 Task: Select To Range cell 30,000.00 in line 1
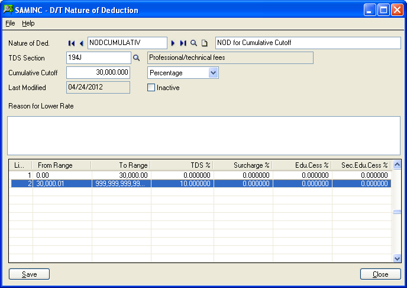pyautogui.click(x=121, y=175)
